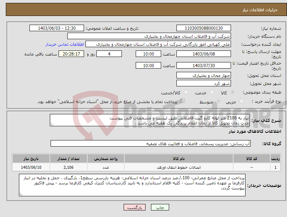Click the نام کالا column header

coord(179,159)
